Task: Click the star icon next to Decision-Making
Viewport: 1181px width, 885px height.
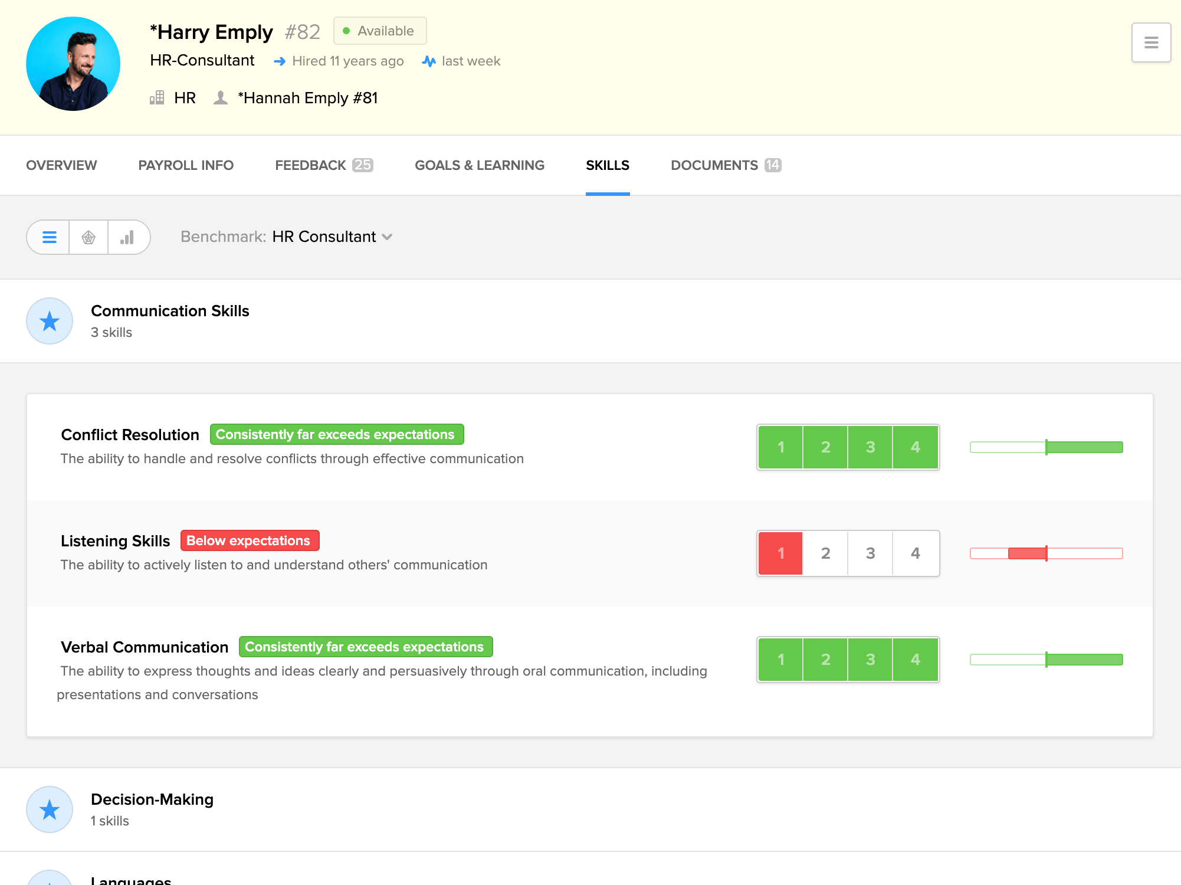Action: pos(49,809)
